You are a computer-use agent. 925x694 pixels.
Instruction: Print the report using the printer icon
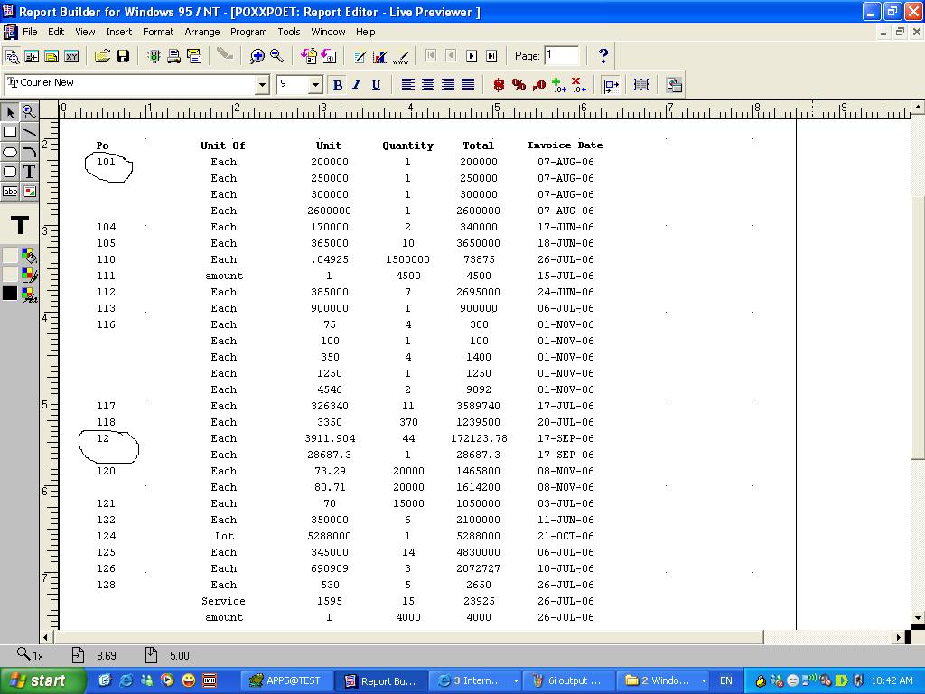[x=174, y=56]
